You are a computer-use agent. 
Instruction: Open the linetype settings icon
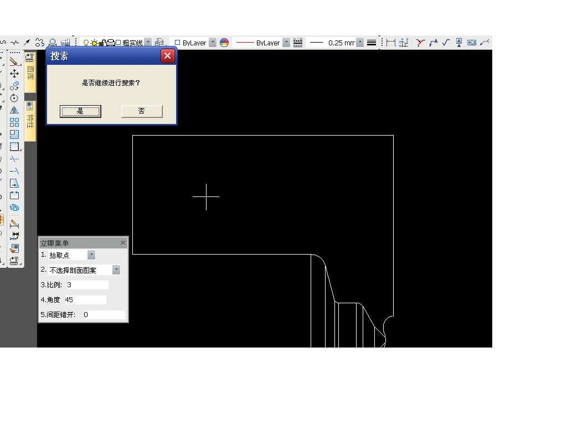coord(298,43)
